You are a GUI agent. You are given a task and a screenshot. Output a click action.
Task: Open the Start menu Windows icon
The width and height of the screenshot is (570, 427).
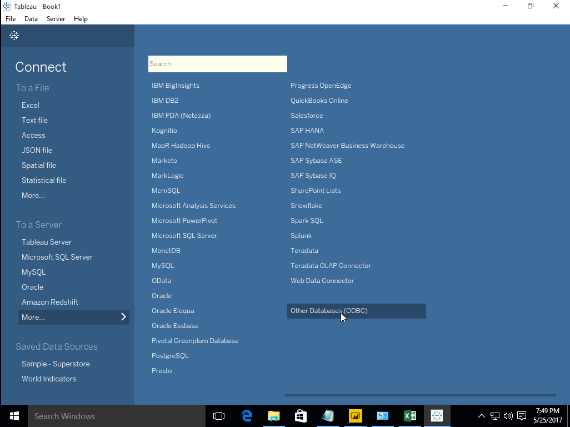point(14,416)
